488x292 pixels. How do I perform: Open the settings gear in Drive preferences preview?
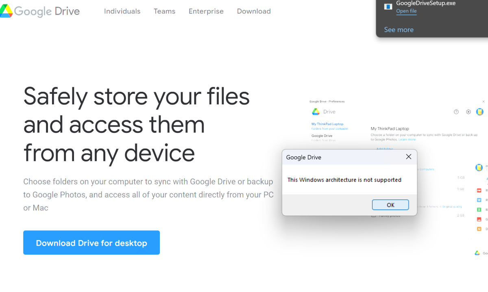point(468,112)
